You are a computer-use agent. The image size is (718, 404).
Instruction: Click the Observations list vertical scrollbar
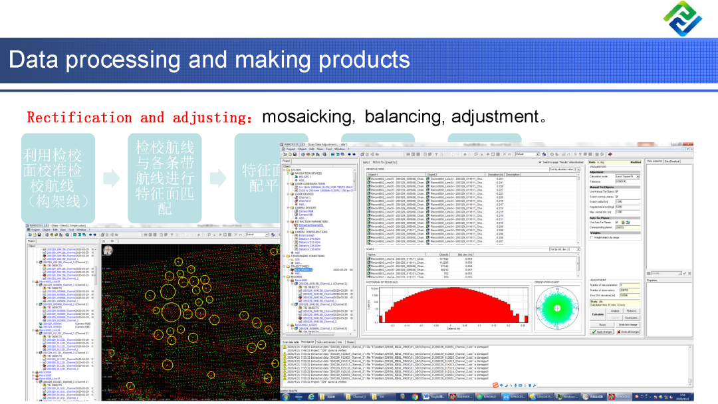pyautogui.click(x=578, y=208)
